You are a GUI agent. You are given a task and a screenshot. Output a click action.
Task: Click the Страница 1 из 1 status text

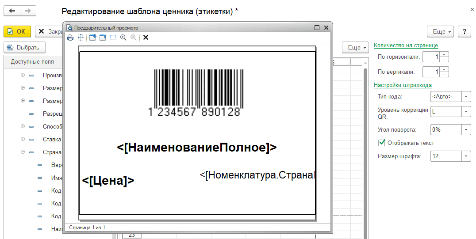tap(87, 227)
